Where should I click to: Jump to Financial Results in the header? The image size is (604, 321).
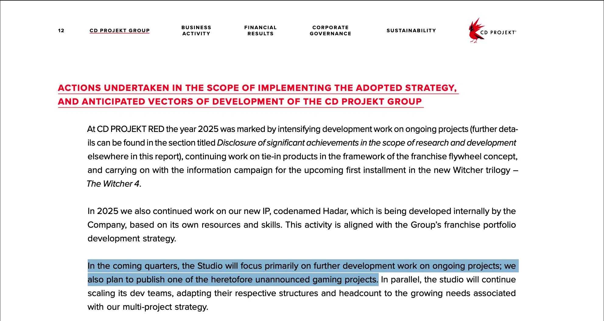(x=260, y=30)
